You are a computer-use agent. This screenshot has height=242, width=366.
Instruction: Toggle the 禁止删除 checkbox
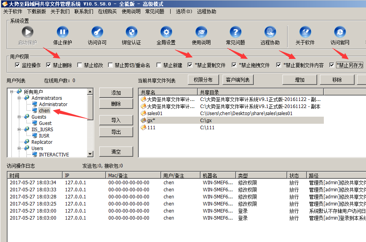[x=49, y=65]
